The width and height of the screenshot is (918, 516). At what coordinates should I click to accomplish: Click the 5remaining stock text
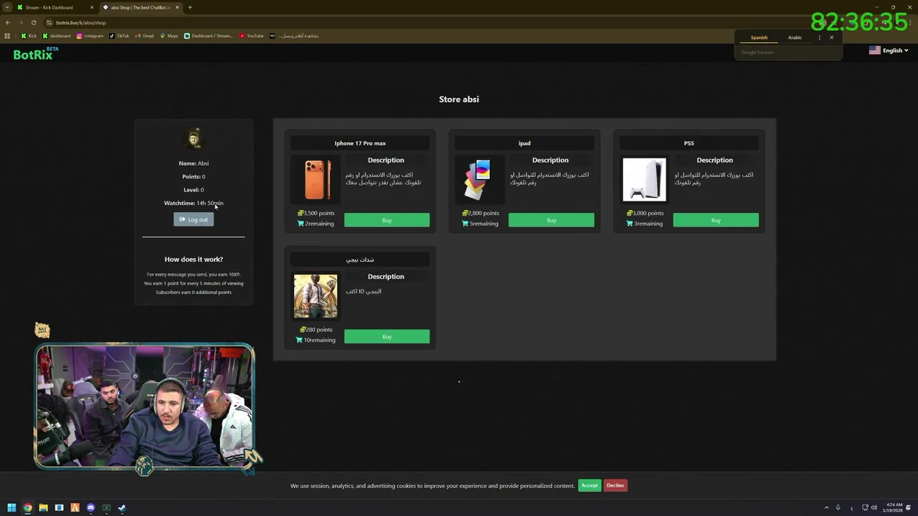point(480,224)
